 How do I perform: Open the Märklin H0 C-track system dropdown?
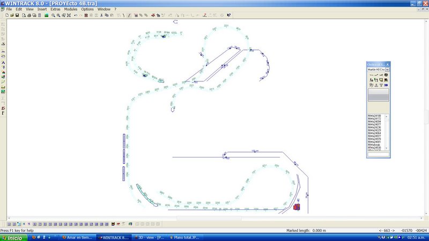point(387,70)
